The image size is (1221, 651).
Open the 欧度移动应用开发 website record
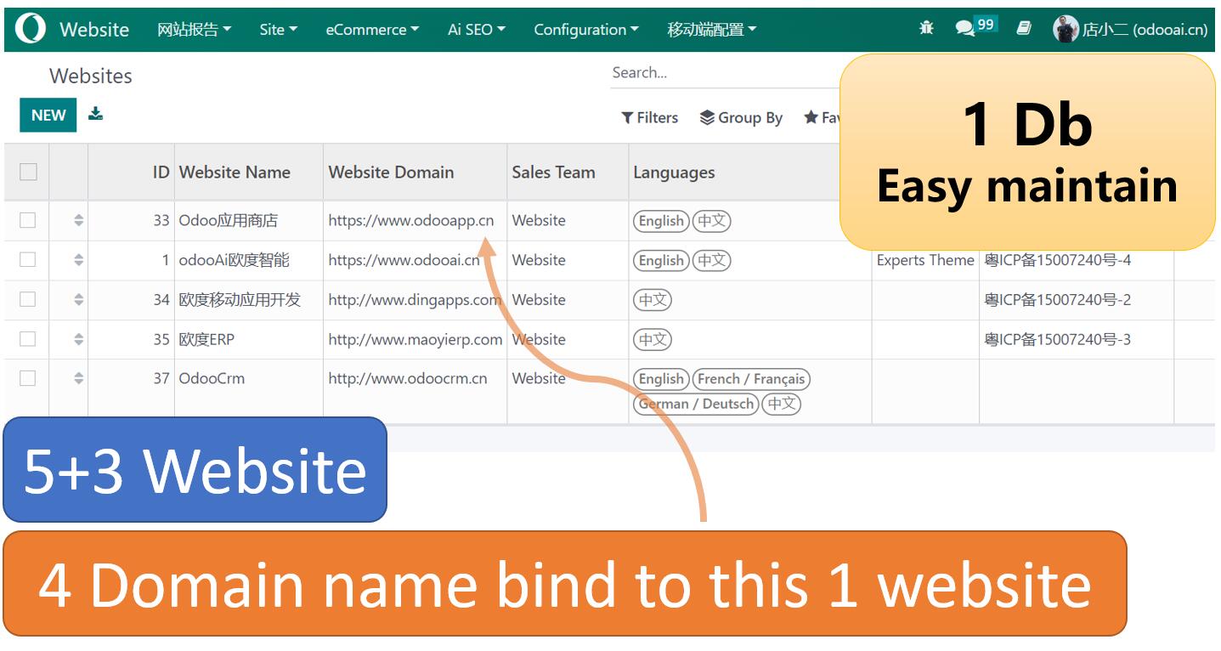tap(240, 299)
